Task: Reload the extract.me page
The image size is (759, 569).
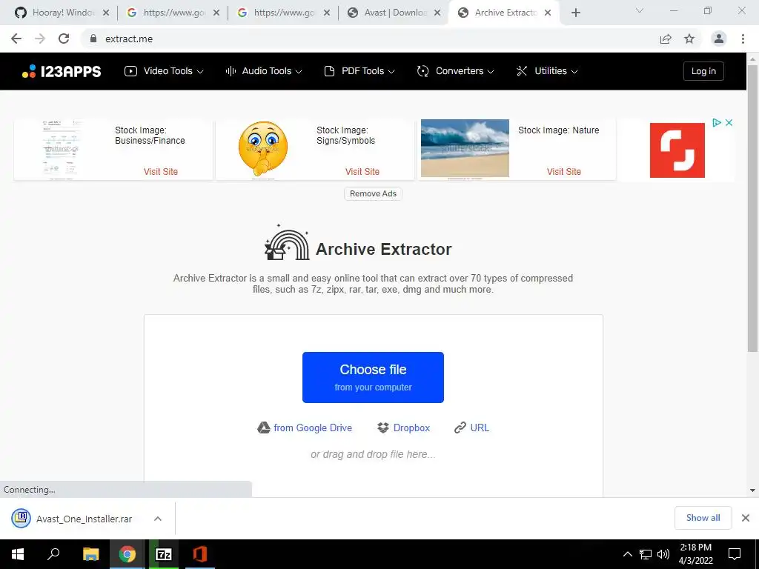Action: tap(64, 39)
